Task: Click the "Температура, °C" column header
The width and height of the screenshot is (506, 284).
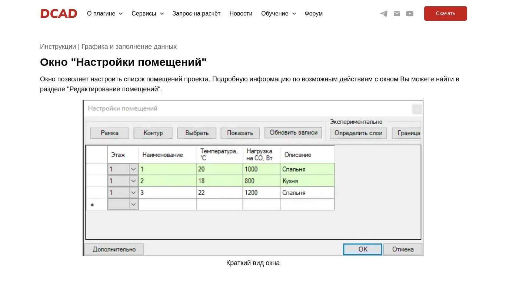Action: 220,155
